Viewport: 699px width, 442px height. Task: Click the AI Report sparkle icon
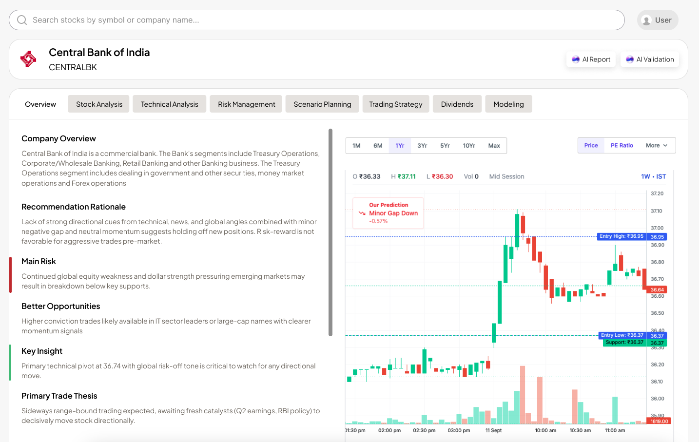click(576, 59)
